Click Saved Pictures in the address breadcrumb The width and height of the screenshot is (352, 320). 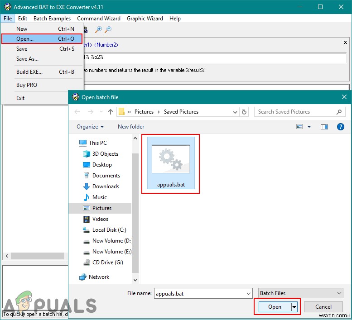(x=181, y=112)
